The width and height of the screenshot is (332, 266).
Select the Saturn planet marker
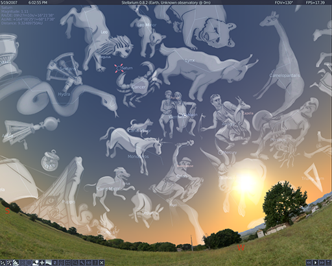pyautogui.click(x=119, y=68)
